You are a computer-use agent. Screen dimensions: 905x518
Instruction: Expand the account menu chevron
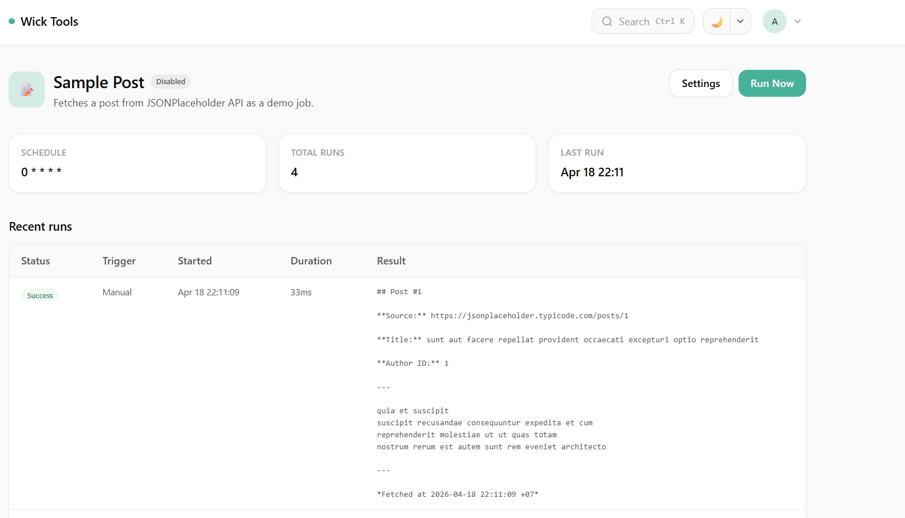point(797,22)
